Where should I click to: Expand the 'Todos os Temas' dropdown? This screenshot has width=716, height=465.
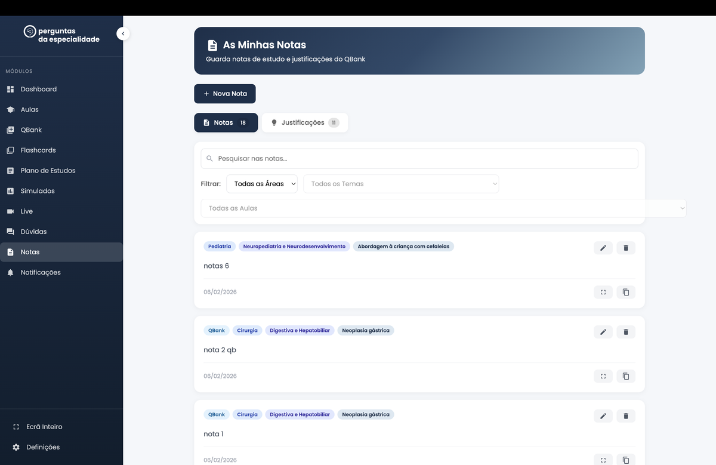(401, 184)
